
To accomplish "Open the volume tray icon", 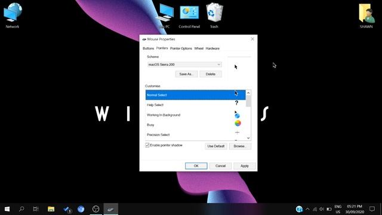I will (x=322, y=209).
